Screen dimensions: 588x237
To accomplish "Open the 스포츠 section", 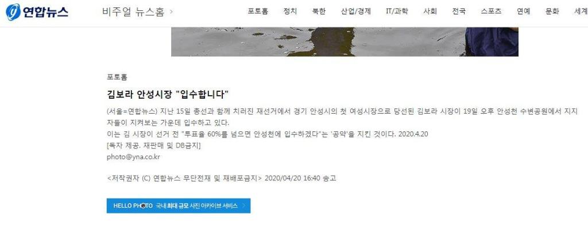I will click(491, 11).
